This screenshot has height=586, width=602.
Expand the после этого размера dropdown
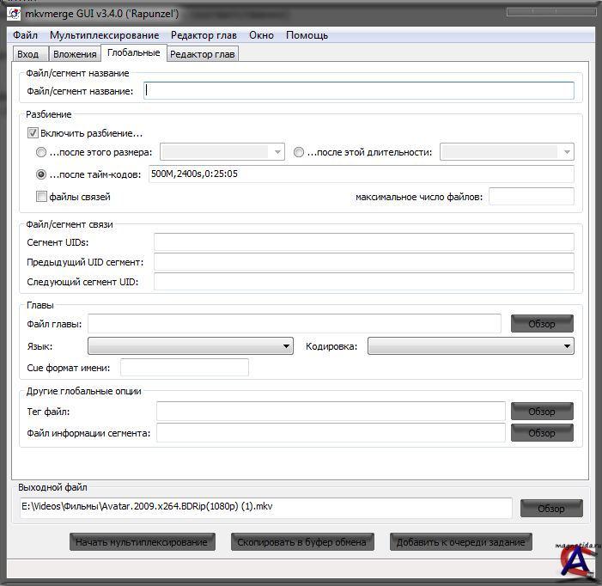222,152
